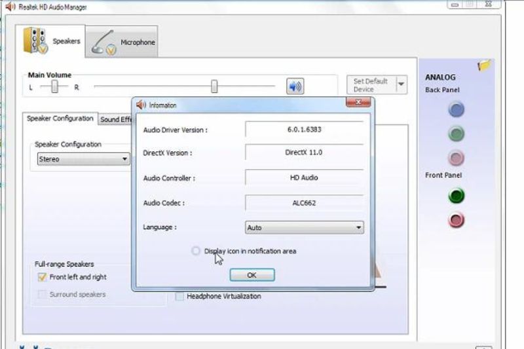This screenshot has width=524, height=349.
Task: Click the mute speaker icon beside Main Volume
Action: click(x=295, y=86)
